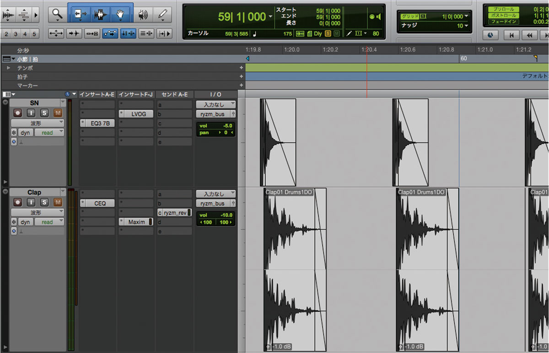
Task: Mute the Clap track
Action: coord(58,202)
